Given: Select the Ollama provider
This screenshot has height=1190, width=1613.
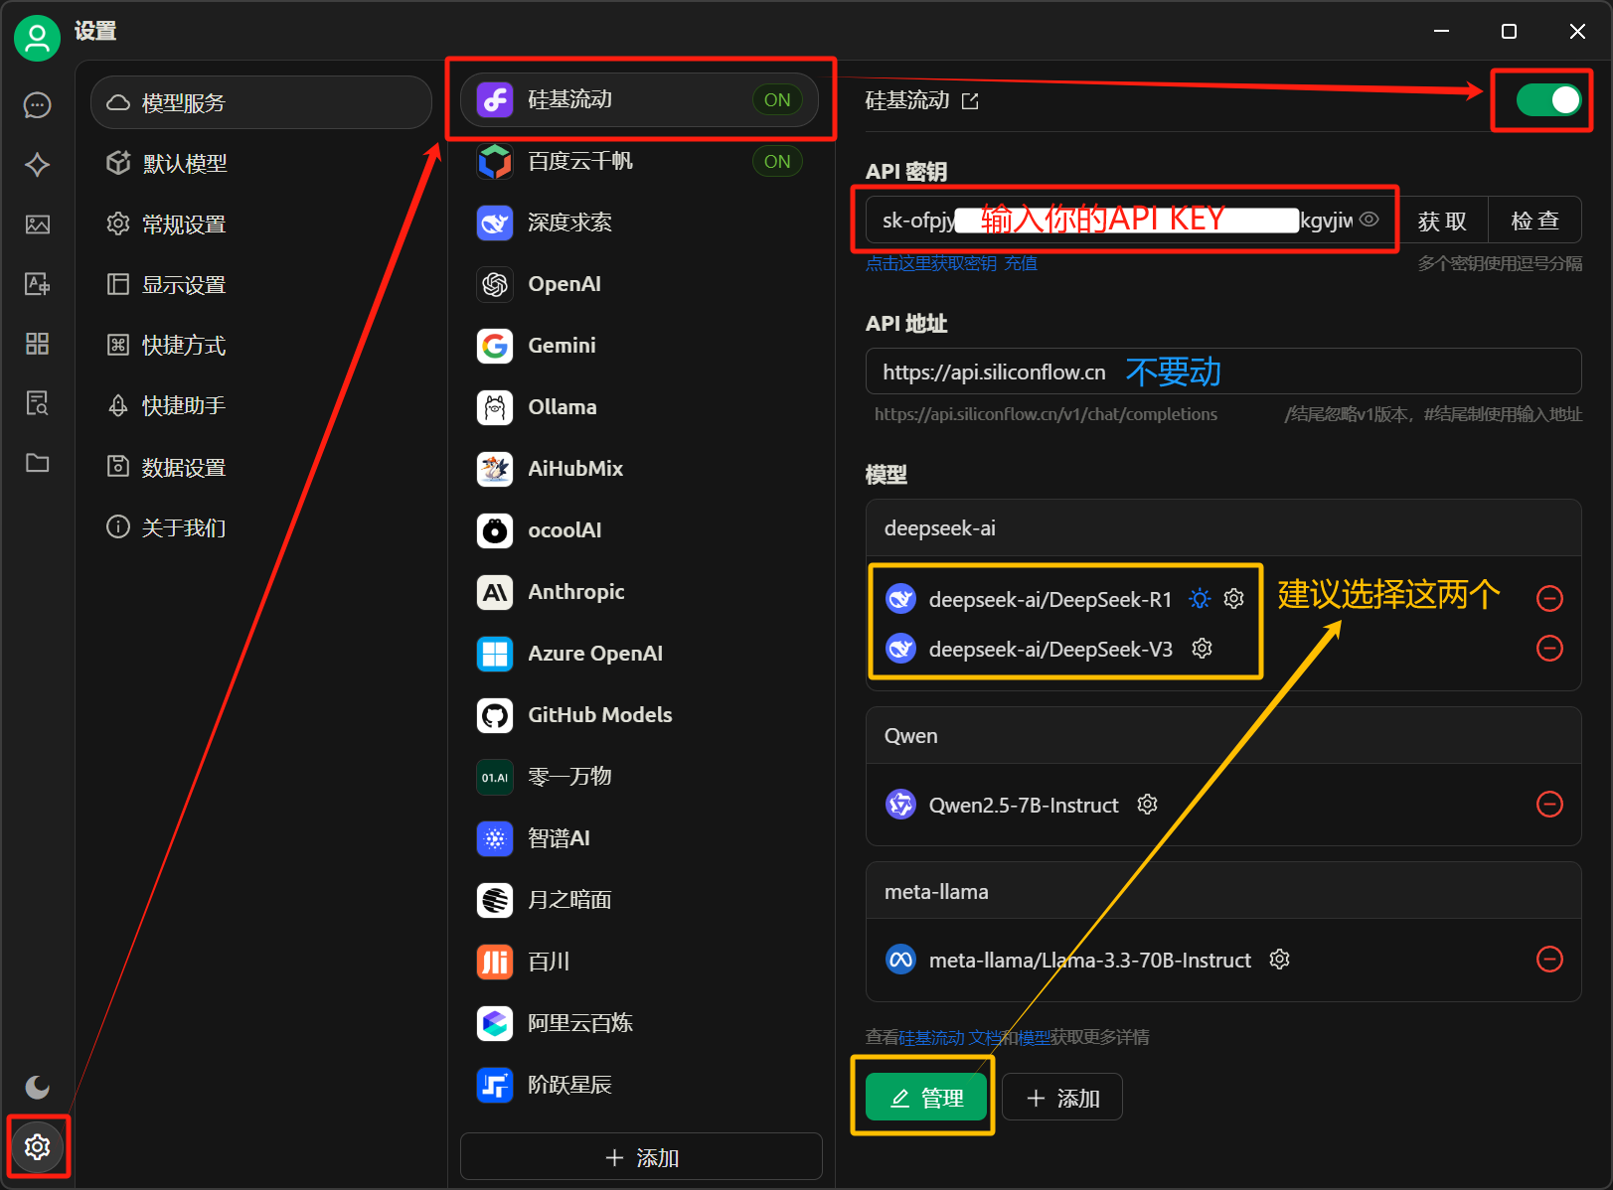Looking at the screenshot, I should 639,407.
